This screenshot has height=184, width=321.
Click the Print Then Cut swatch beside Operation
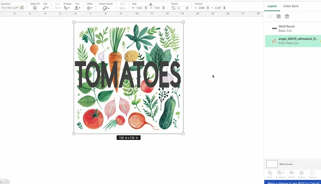click(22, 8)
